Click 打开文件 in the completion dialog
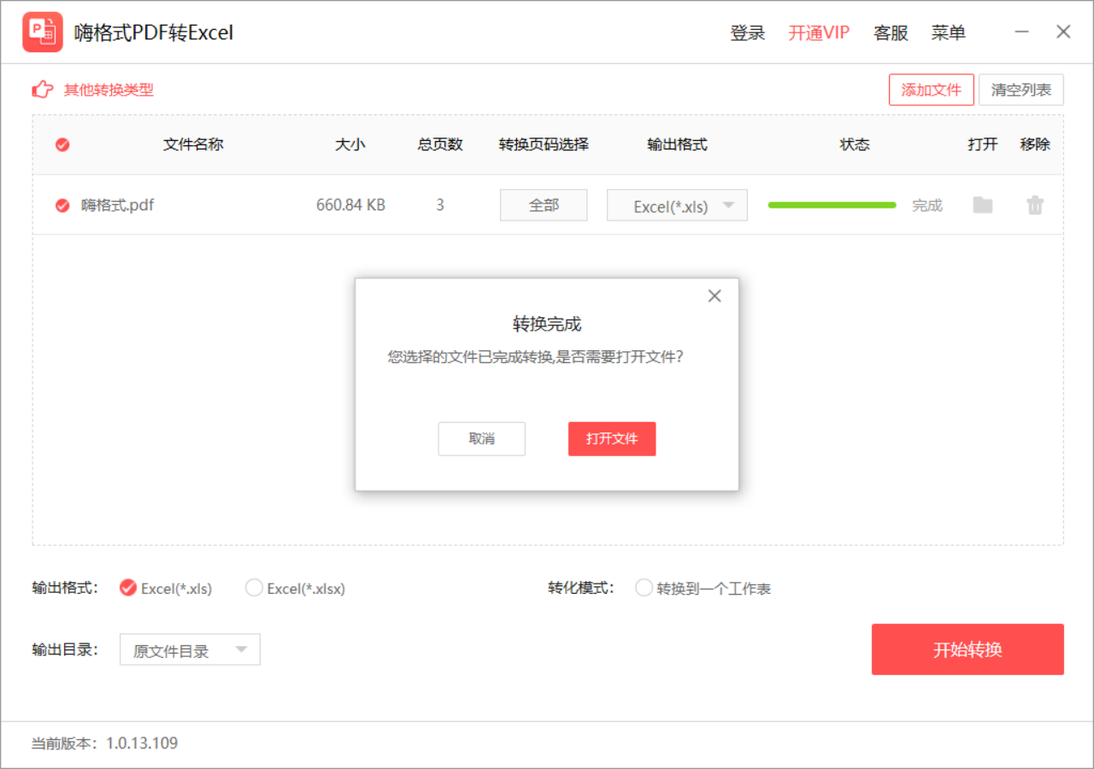Viewport: 1094px width, 769px height. (x=612, y=438)
